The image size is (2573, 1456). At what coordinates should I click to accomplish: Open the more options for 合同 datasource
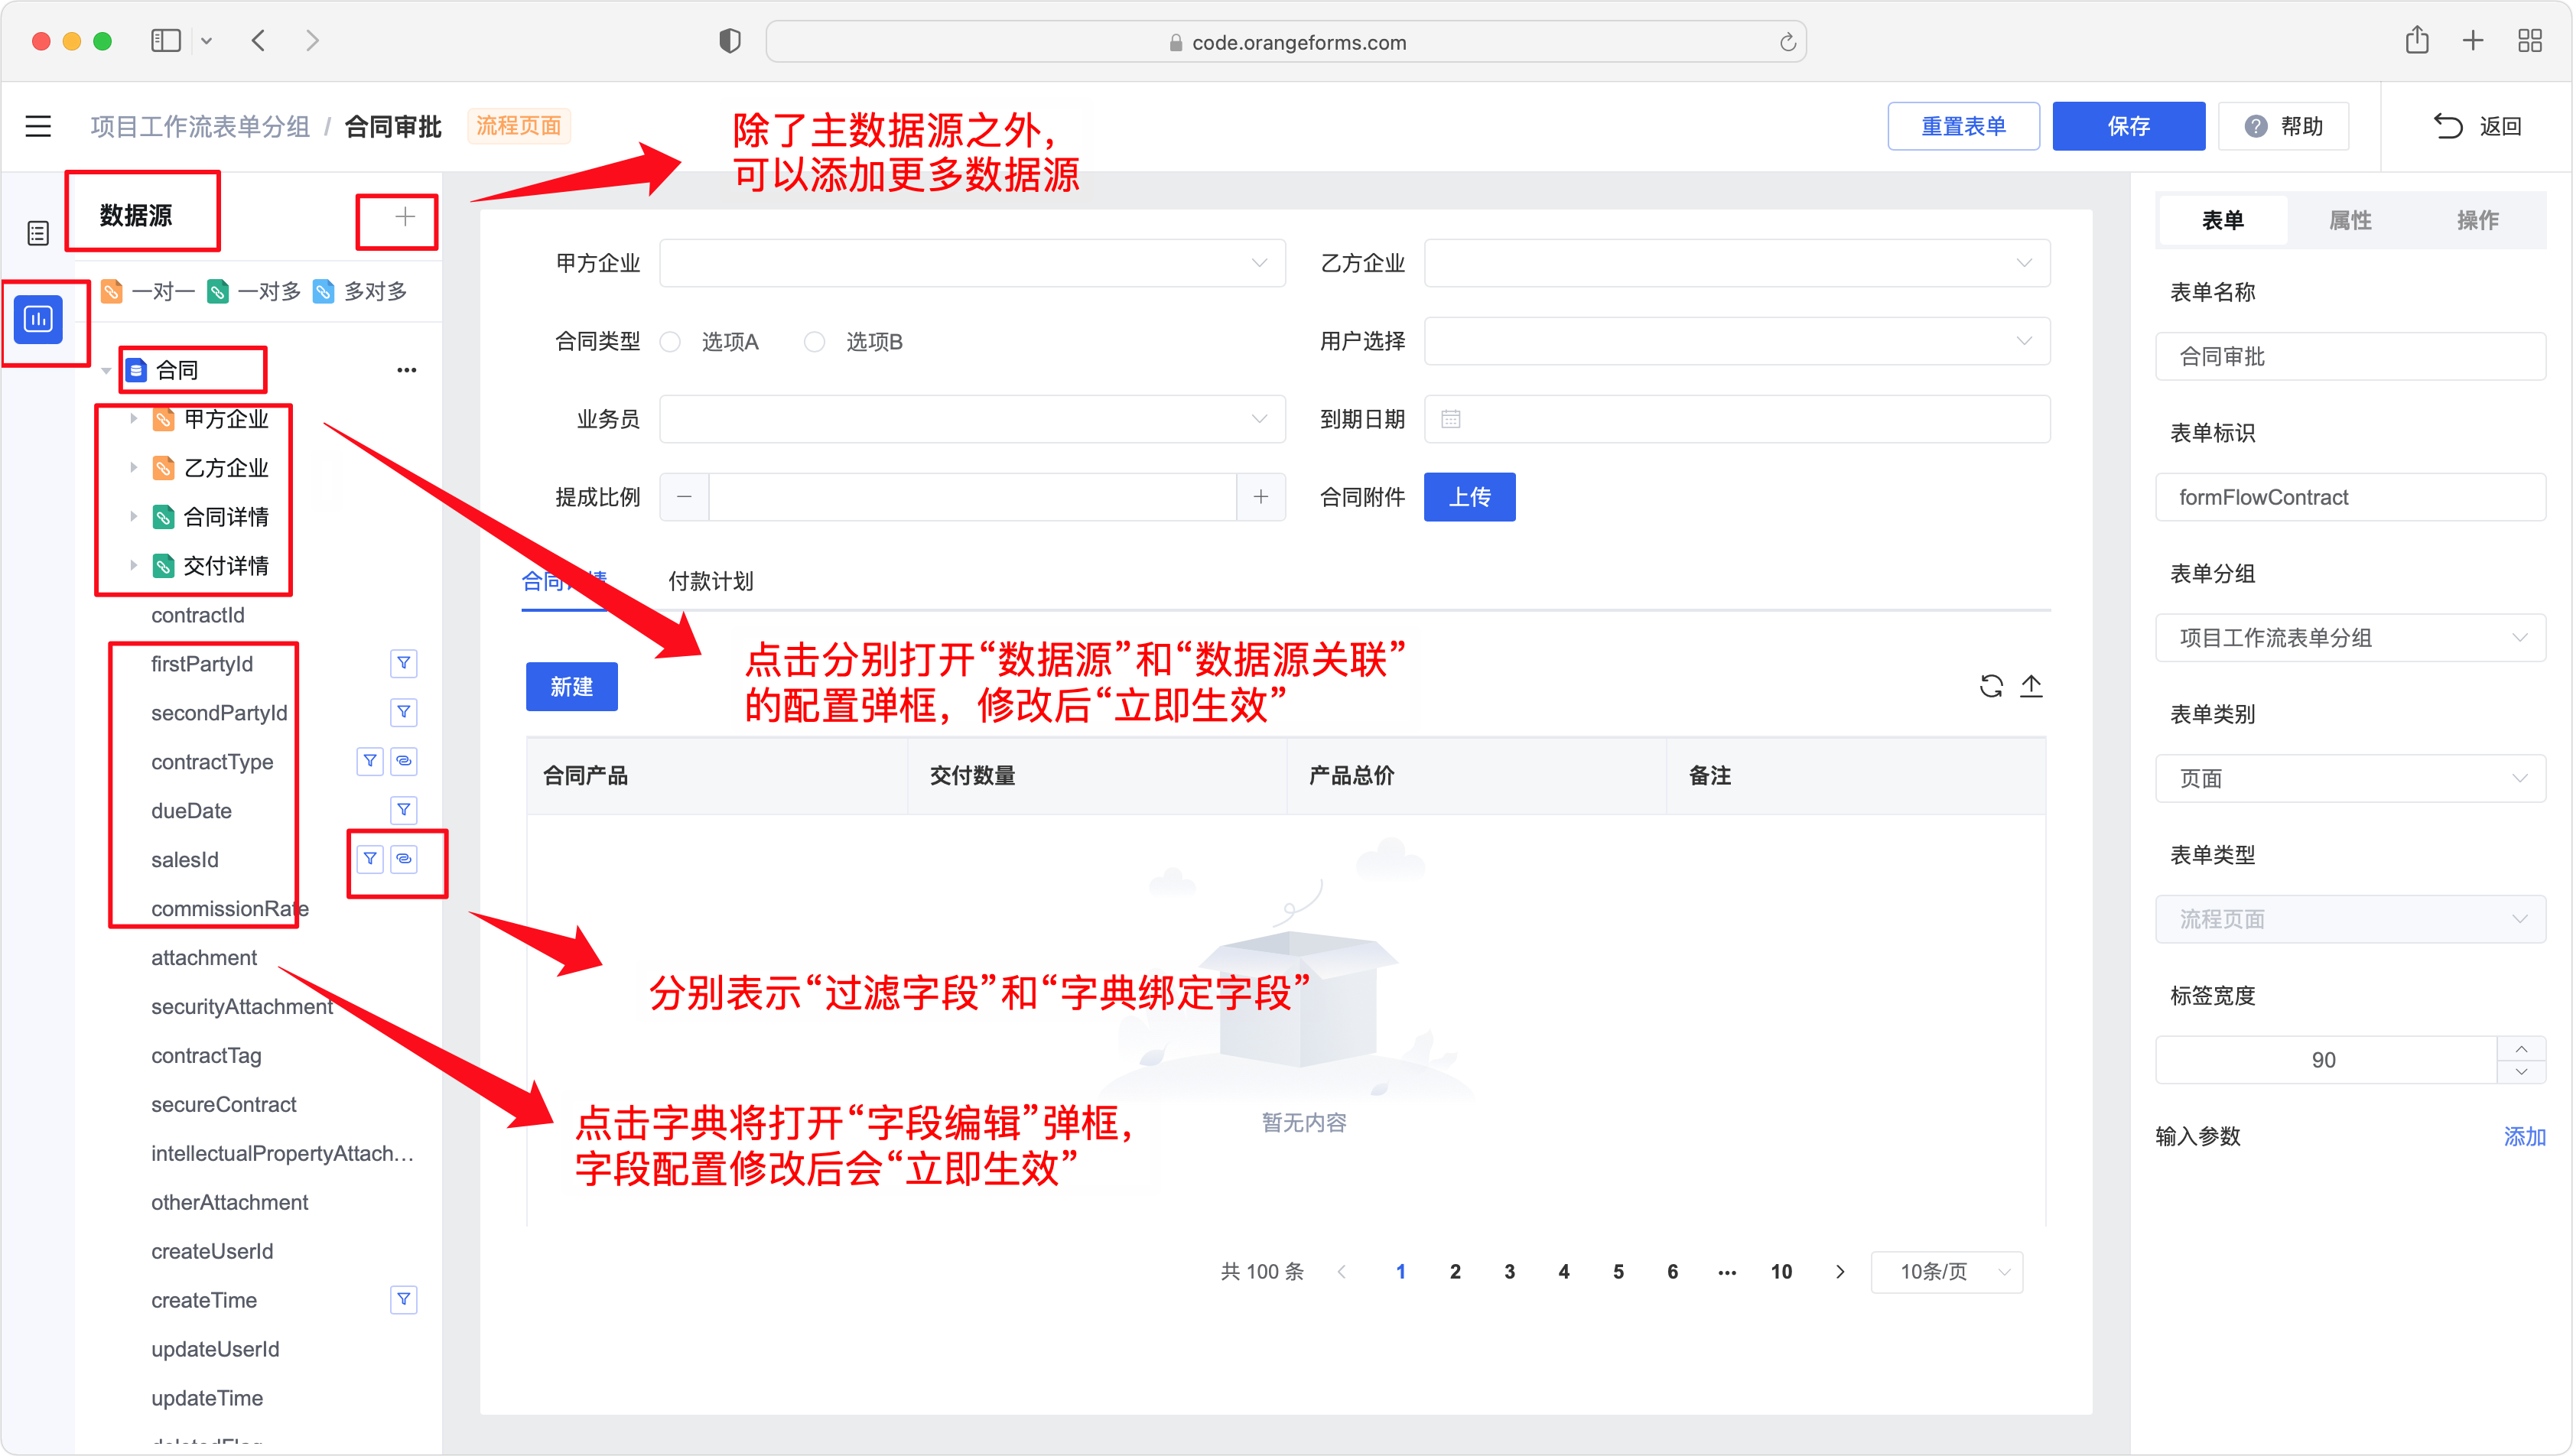pyautogui.click(x=406, y=370)
